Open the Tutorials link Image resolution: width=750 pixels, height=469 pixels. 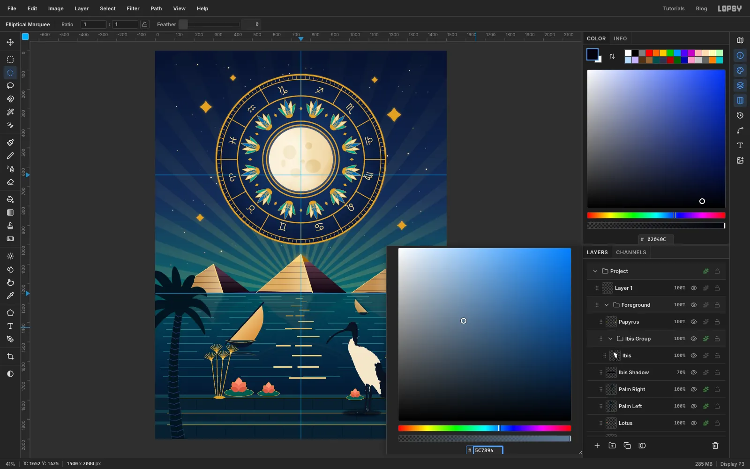(x=674, y=8)
